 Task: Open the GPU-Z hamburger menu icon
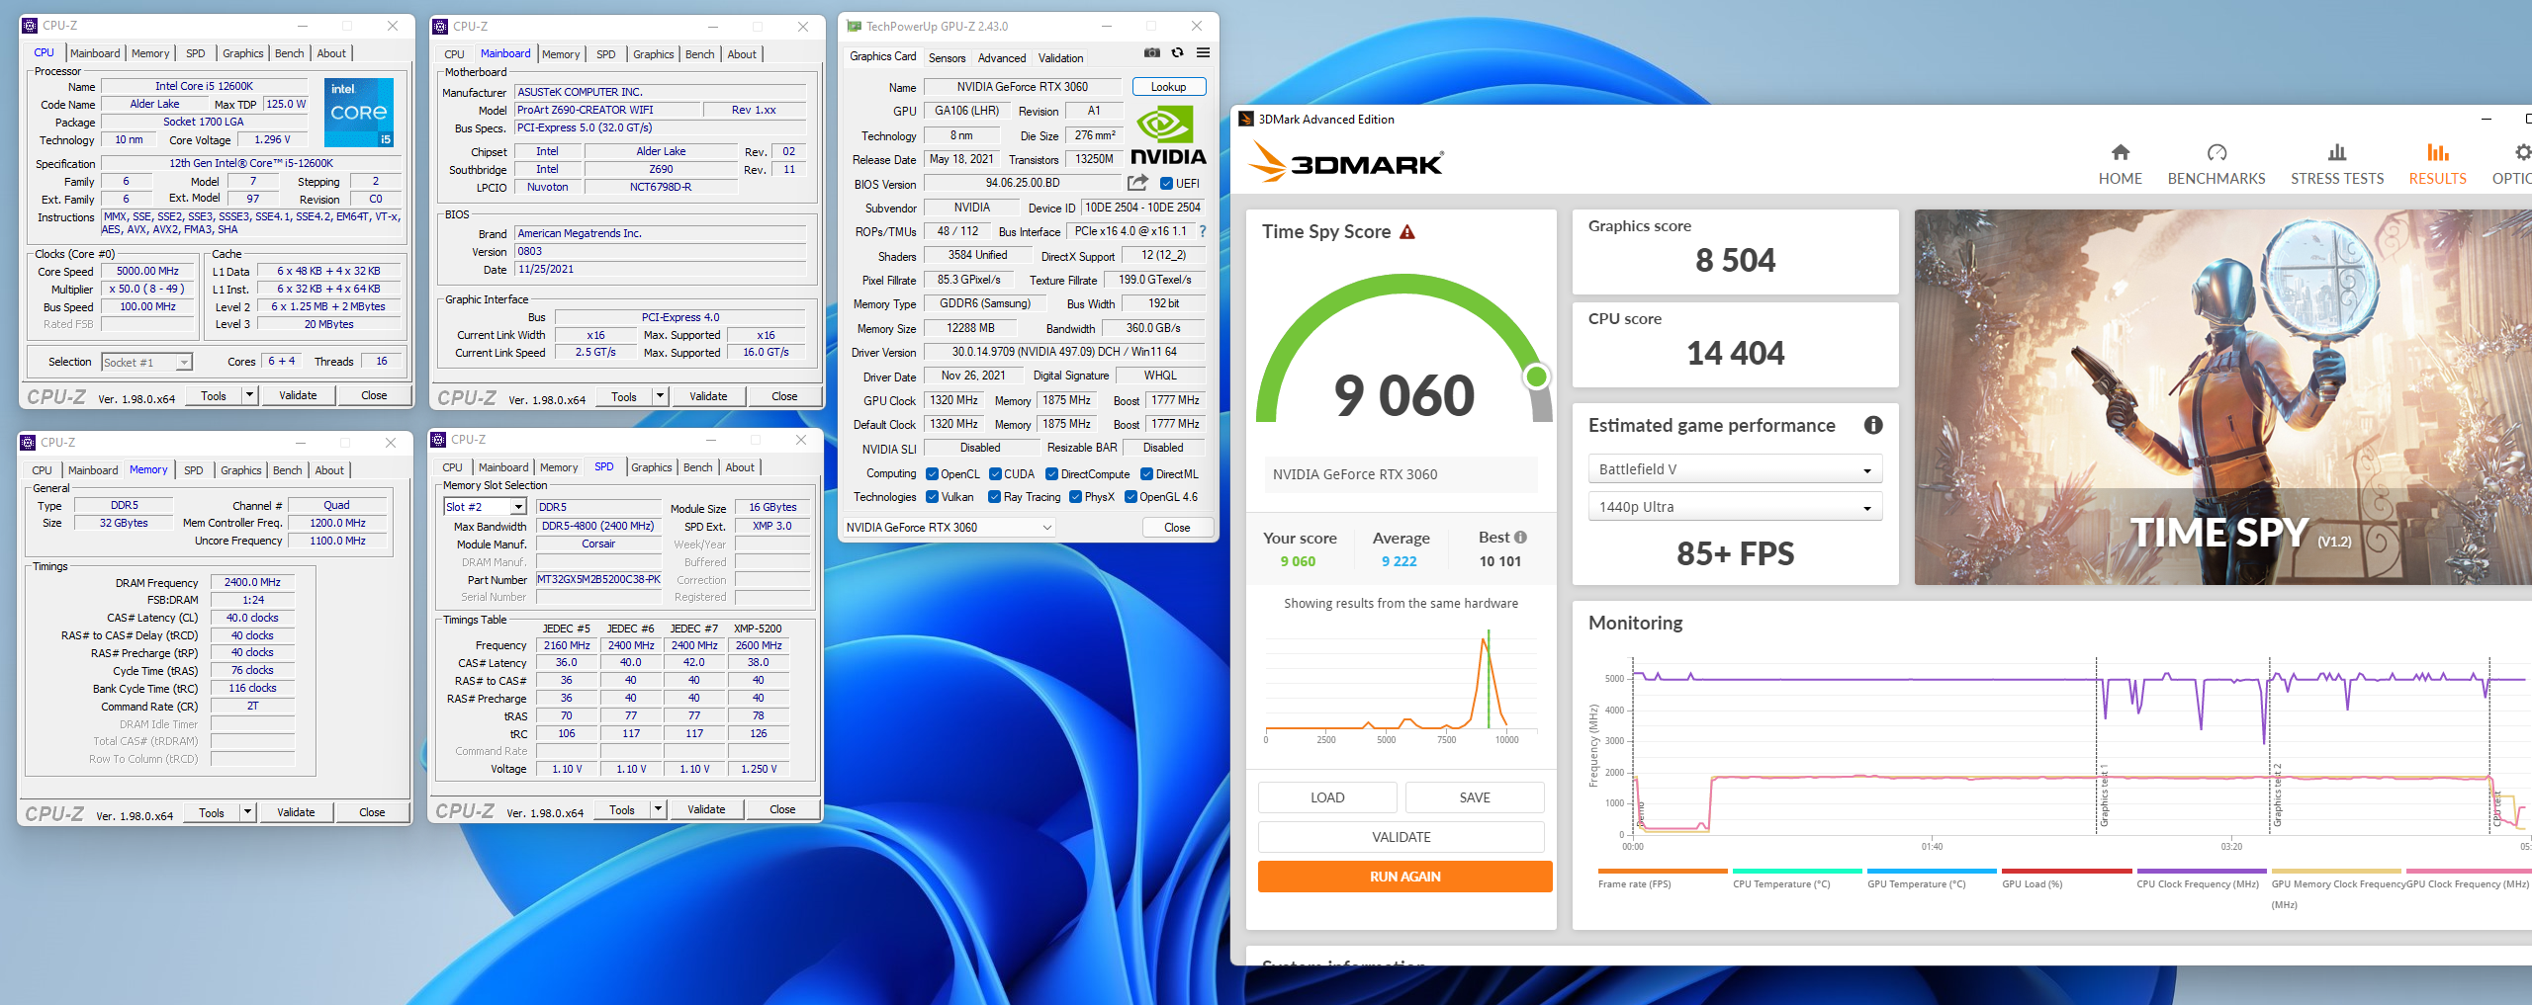(x=1203, y=53)
